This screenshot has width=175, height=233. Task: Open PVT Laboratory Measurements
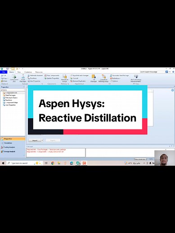pyautogui.click(x=136, y=78)
